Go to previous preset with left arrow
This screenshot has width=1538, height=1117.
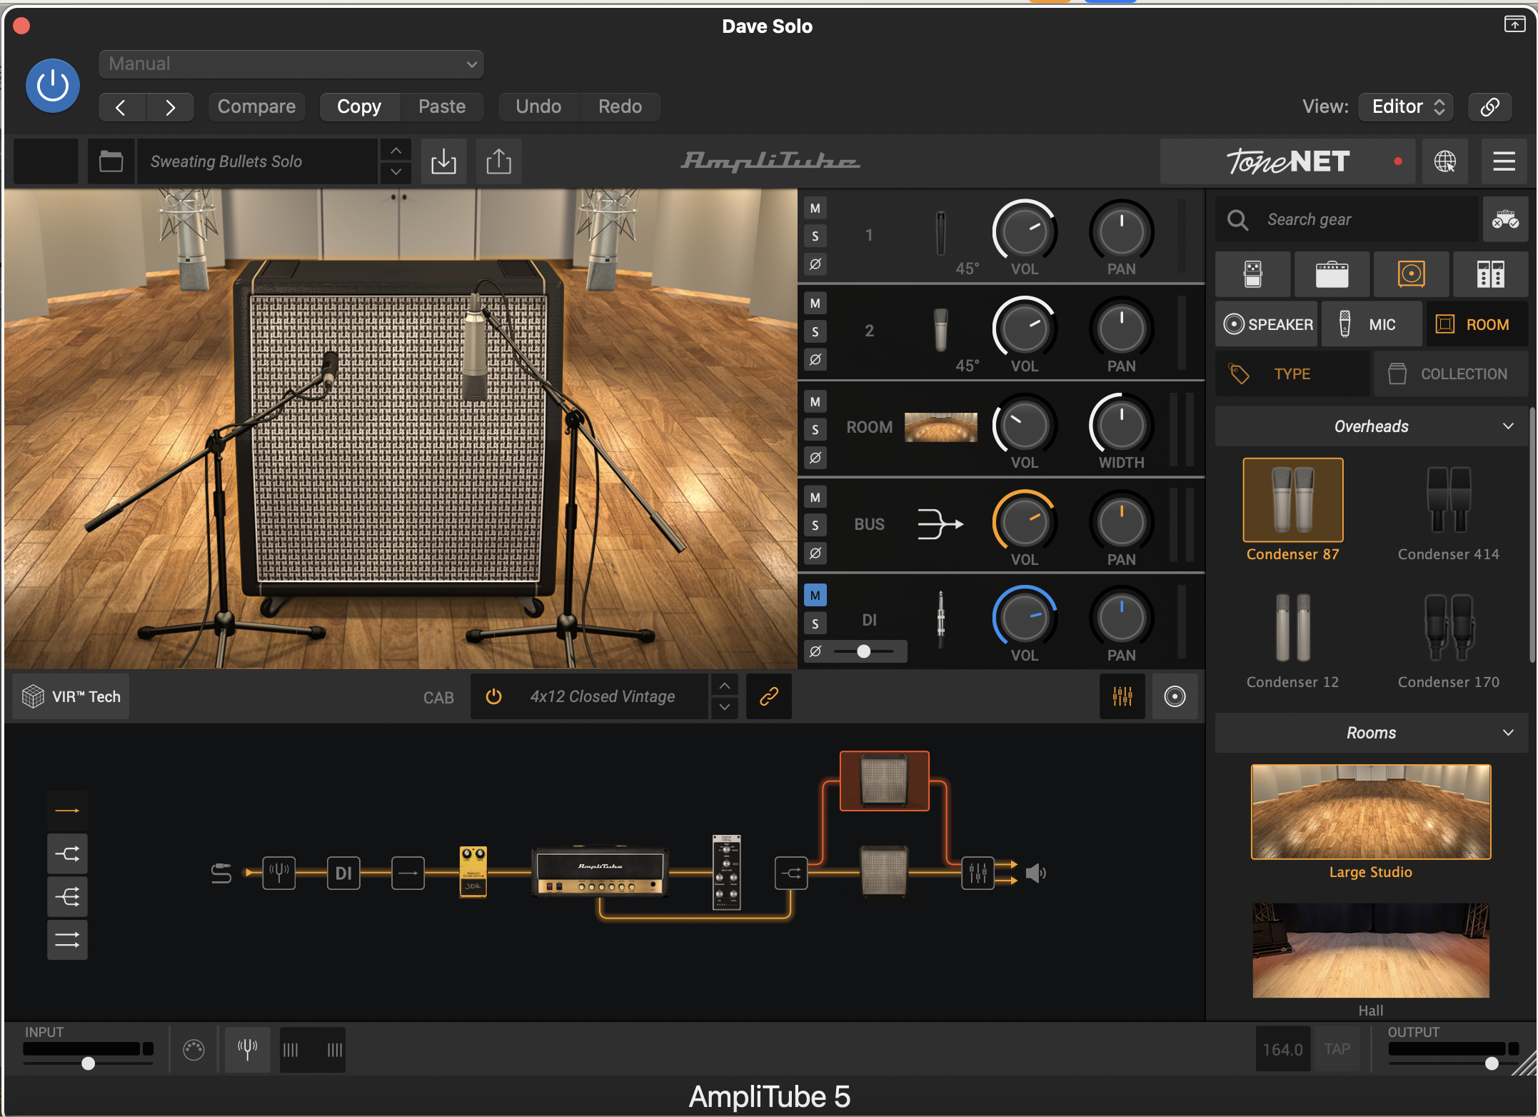[x=121, y=107]
